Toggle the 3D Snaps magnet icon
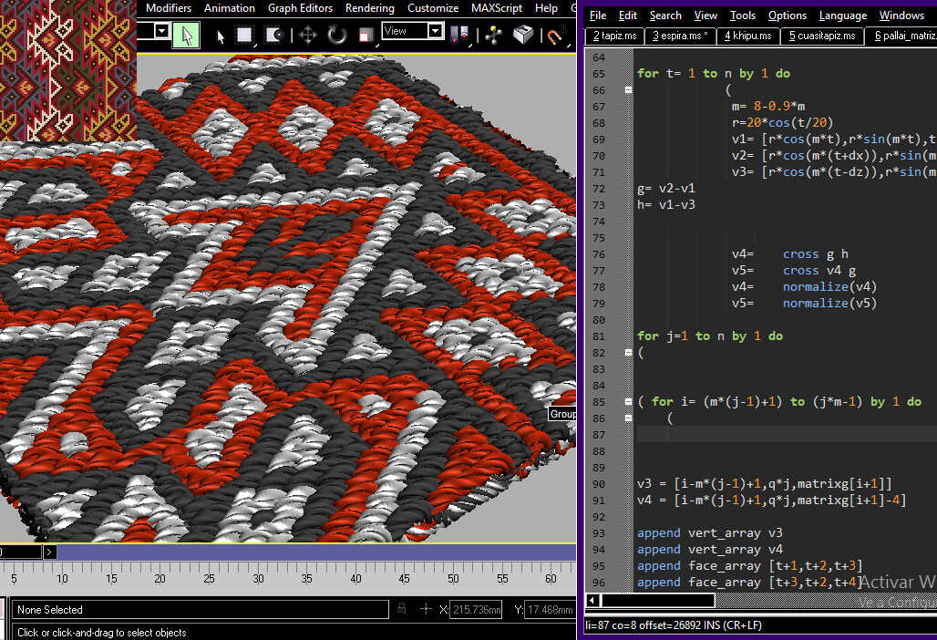The height and width of the screenshot is (640, 937). click(x=555, y=36)
